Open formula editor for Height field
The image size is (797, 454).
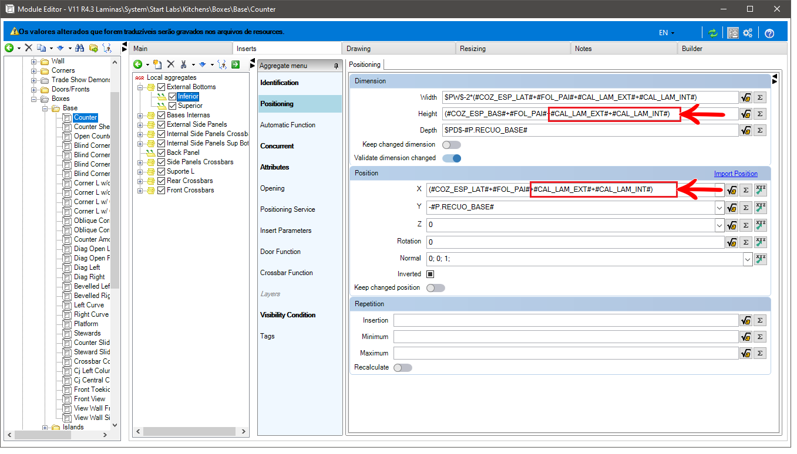(746, 114)
